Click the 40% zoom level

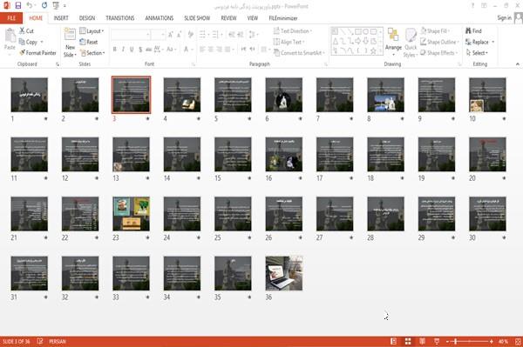(x=503, y=341)
